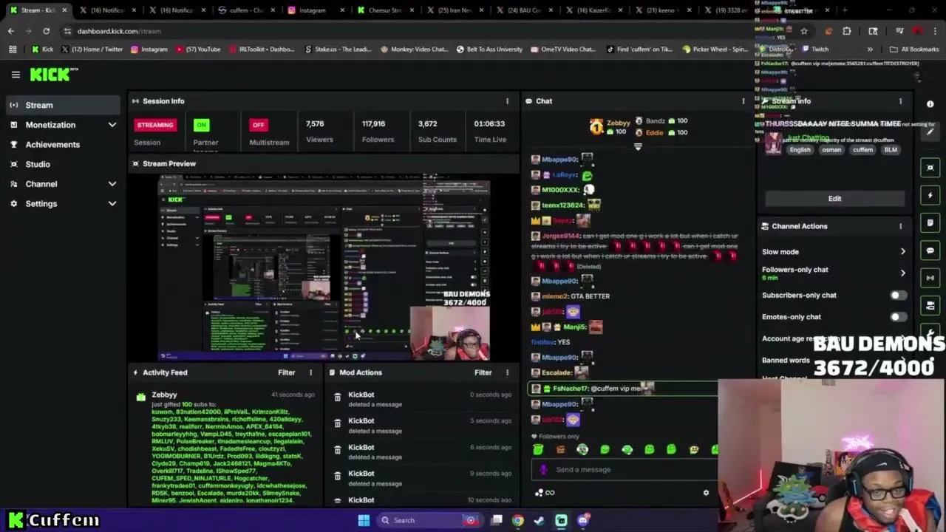Click the chat identity icon by infinity symbol
The height and width of the screenshot is (532, 946).
[x=540, y=493]
